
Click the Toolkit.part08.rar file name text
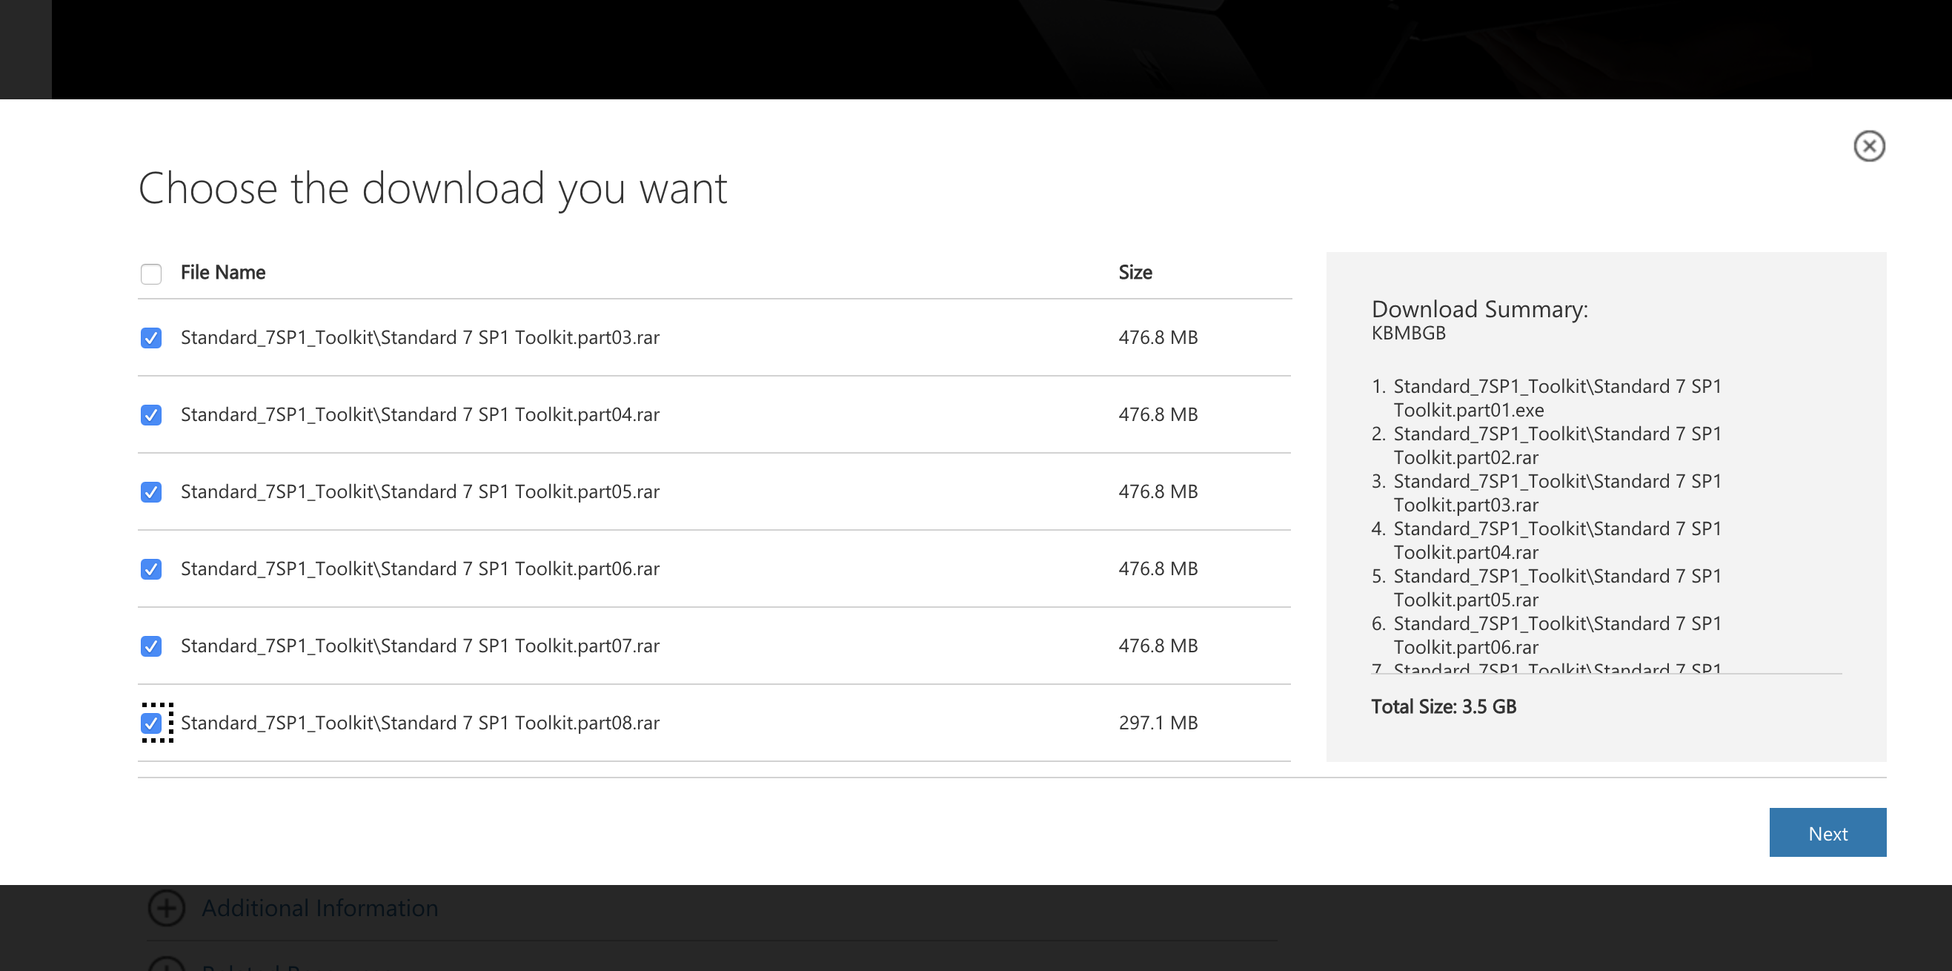pyautogui.click(x=419, y=723)
